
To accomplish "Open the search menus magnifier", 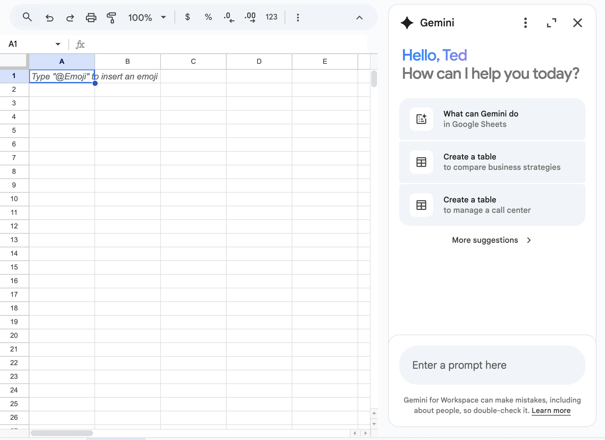I will 27,17.
